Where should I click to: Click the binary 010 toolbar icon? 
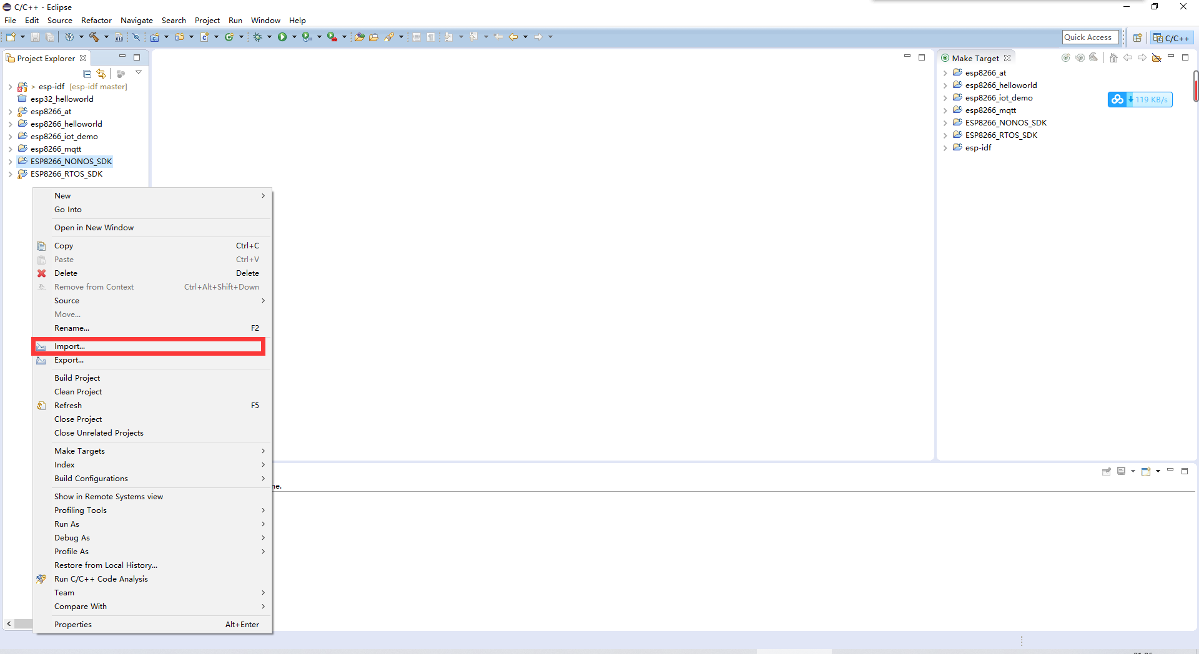click(119, 37)
